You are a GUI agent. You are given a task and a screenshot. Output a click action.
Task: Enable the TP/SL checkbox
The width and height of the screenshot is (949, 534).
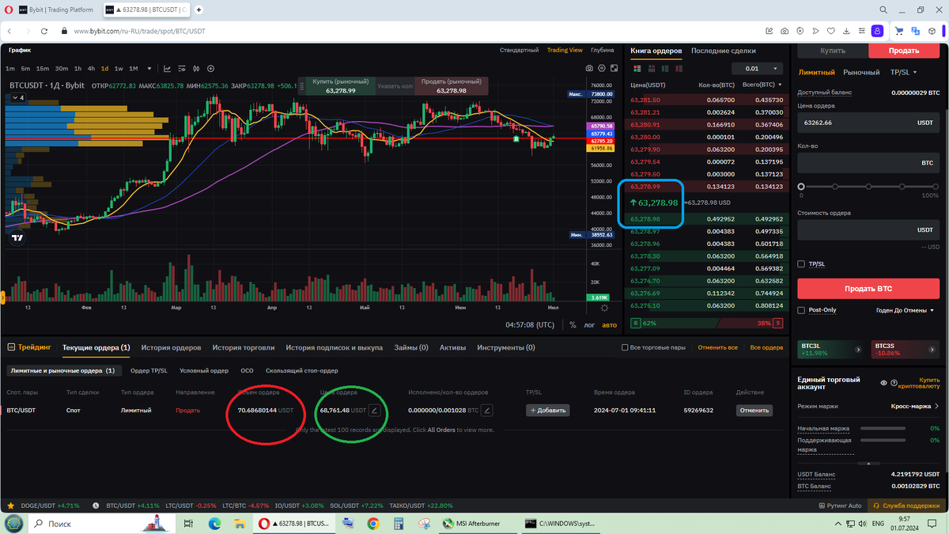point(802,263)
